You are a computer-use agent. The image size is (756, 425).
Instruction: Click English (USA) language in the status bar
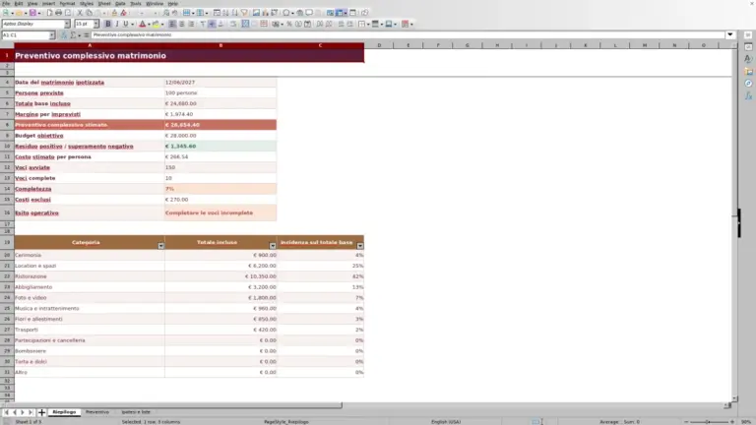[x=446, y=422]
